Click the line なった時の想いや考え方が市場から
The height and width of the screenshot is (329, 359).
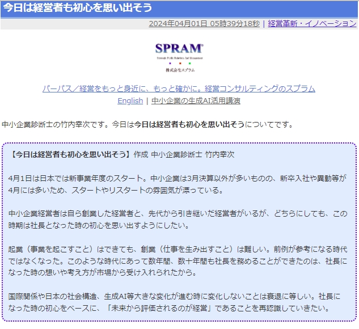[102, 272]
